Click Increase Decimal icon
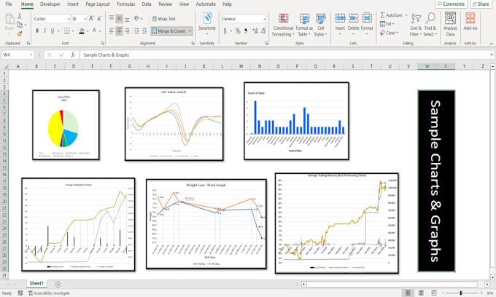 click(255, 31)
